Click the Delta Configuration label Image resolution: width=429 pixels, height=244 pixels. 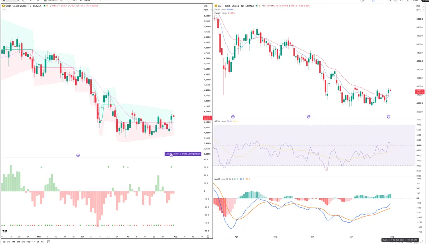pyautogui.click(x=191, y=154)
